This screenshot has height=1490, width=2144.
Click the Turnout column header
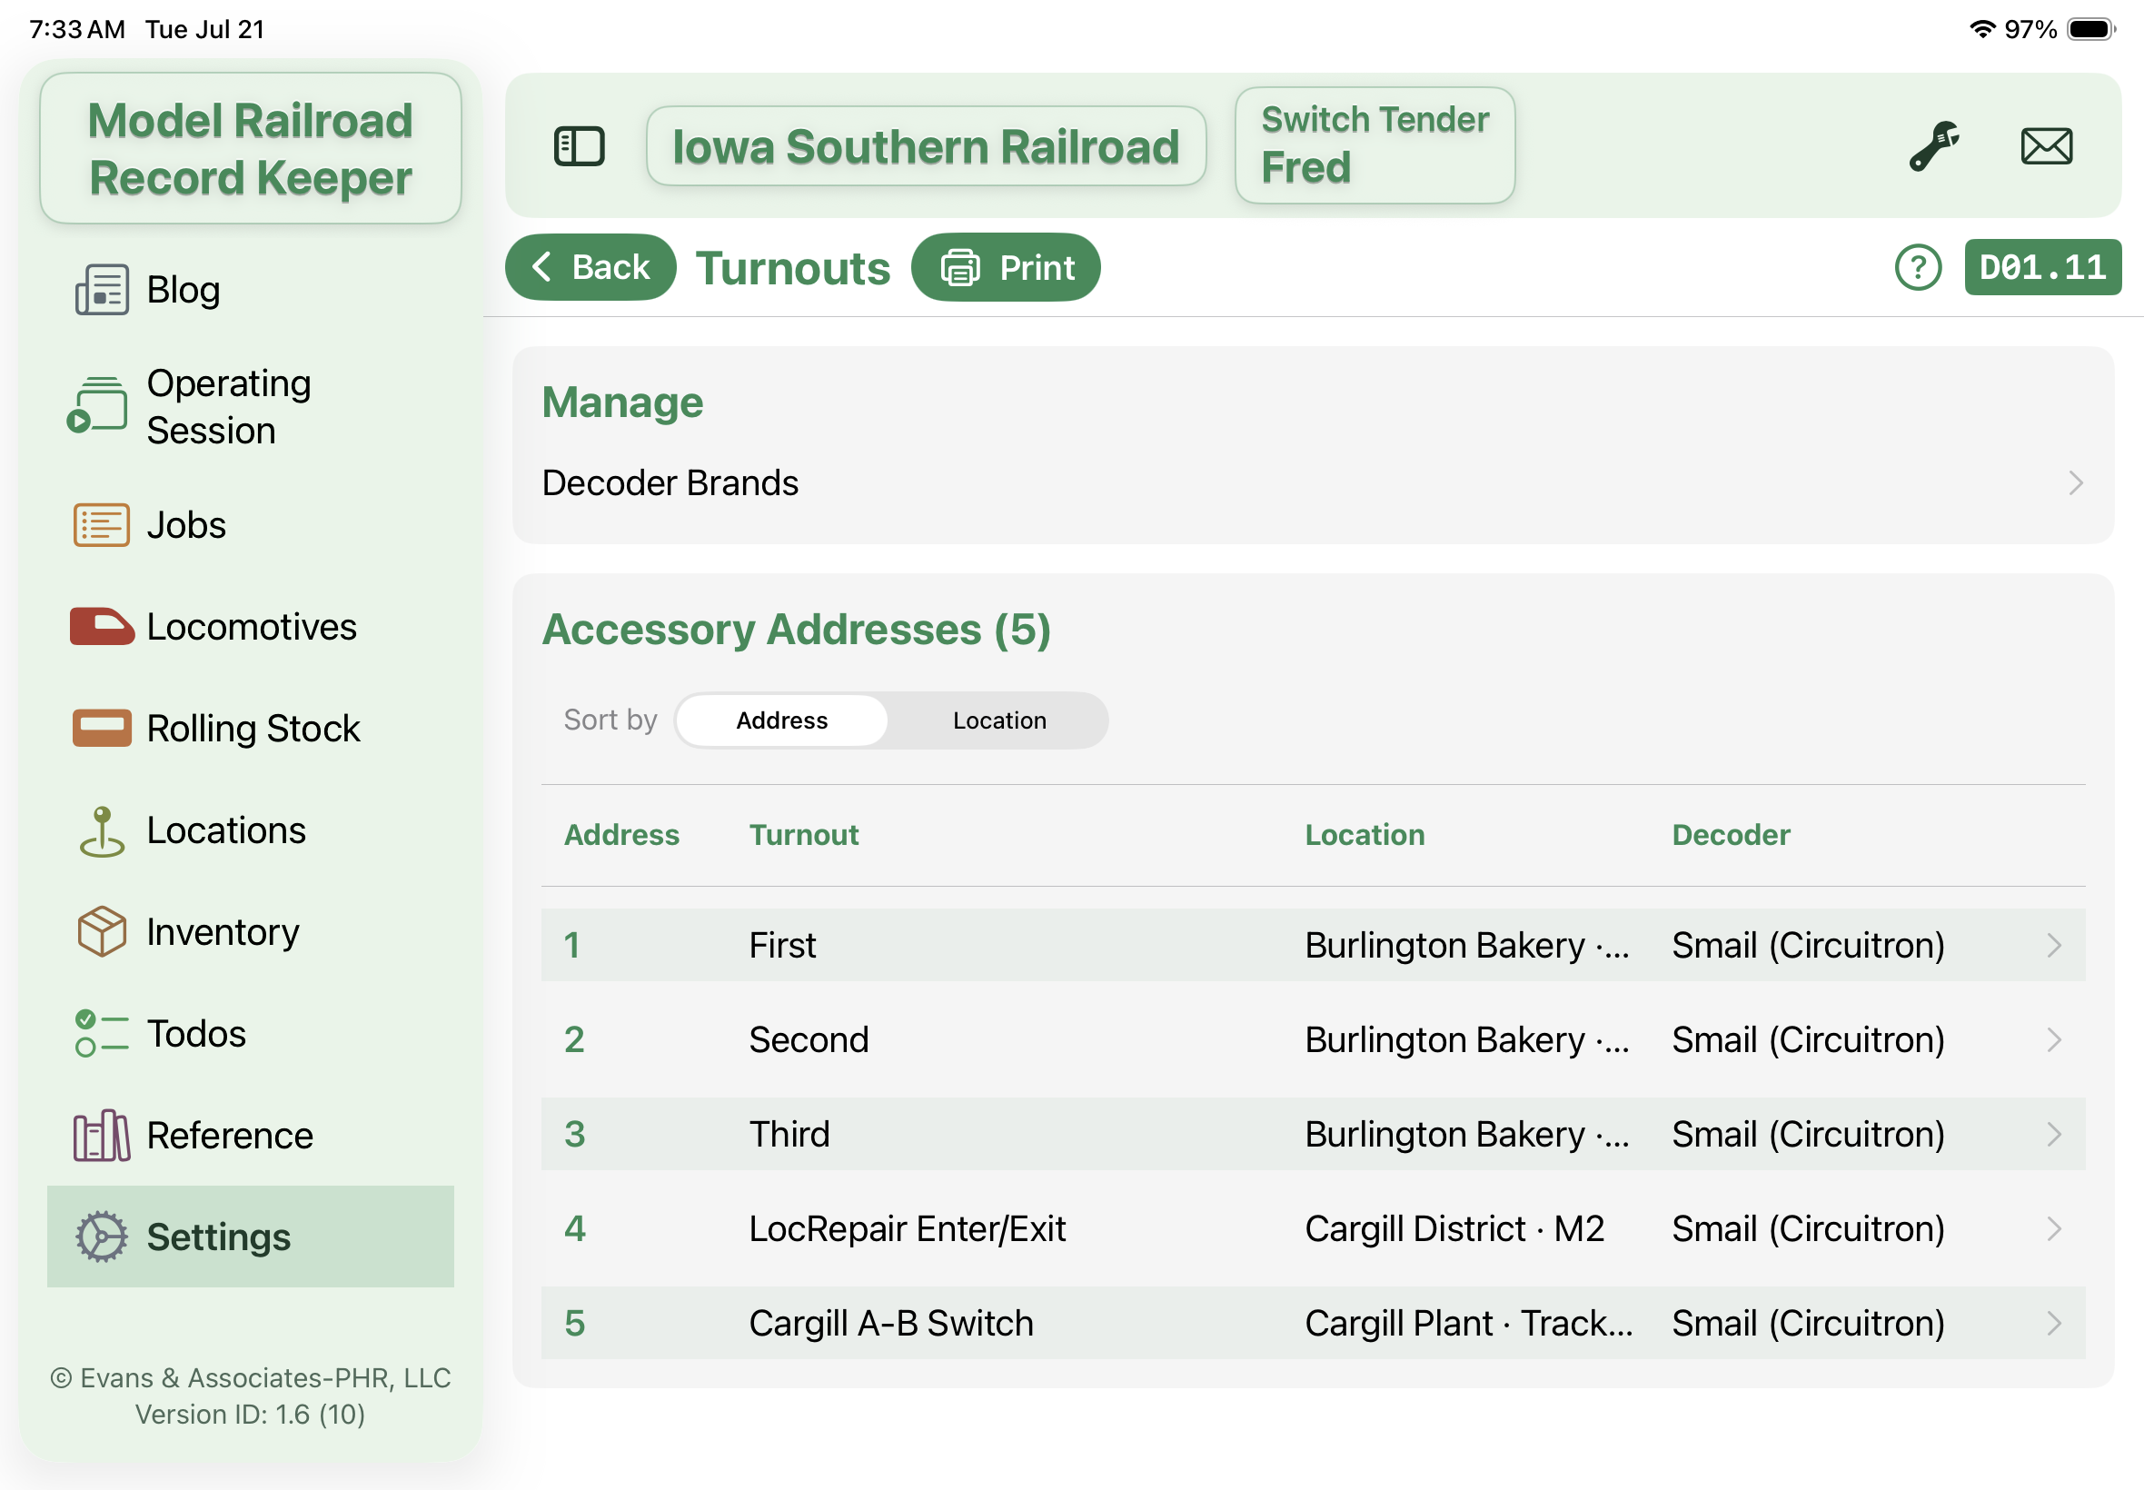click(804, 835)
